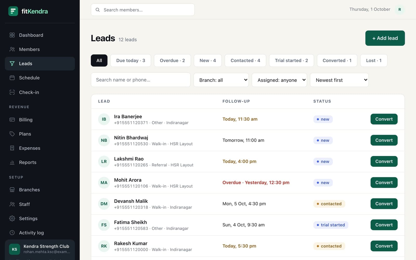
Task: Click the Activity log clock icon
Action: click(12, 233)
